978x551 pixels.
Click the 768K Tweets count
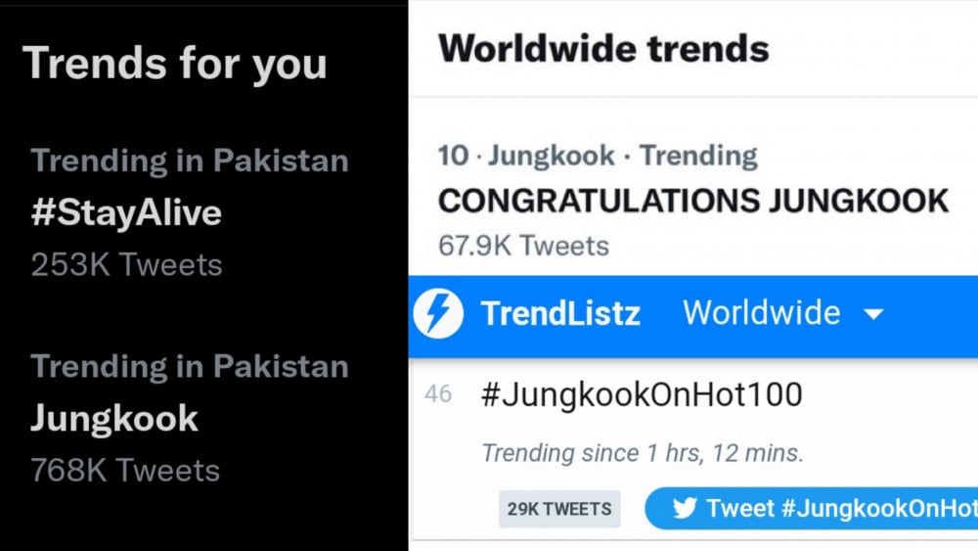pos(125,470)
